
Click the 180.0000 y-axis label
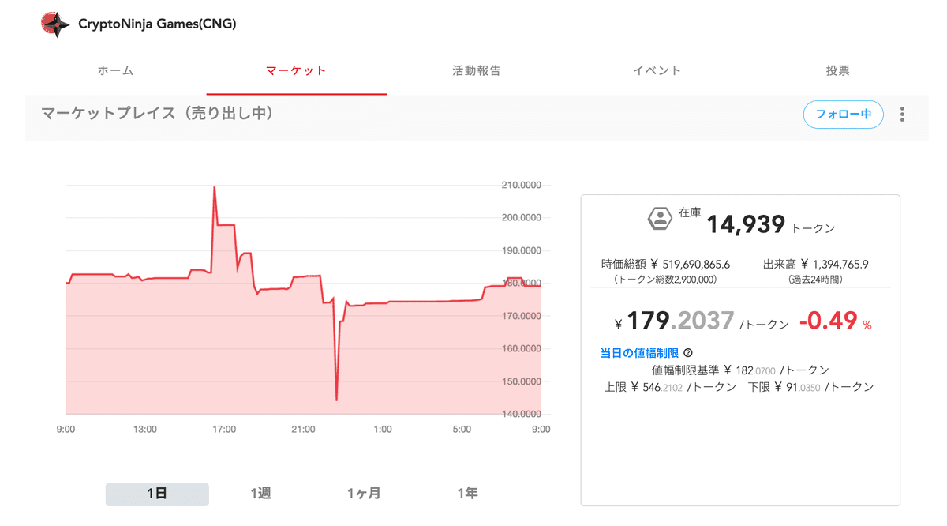(521, 284)
